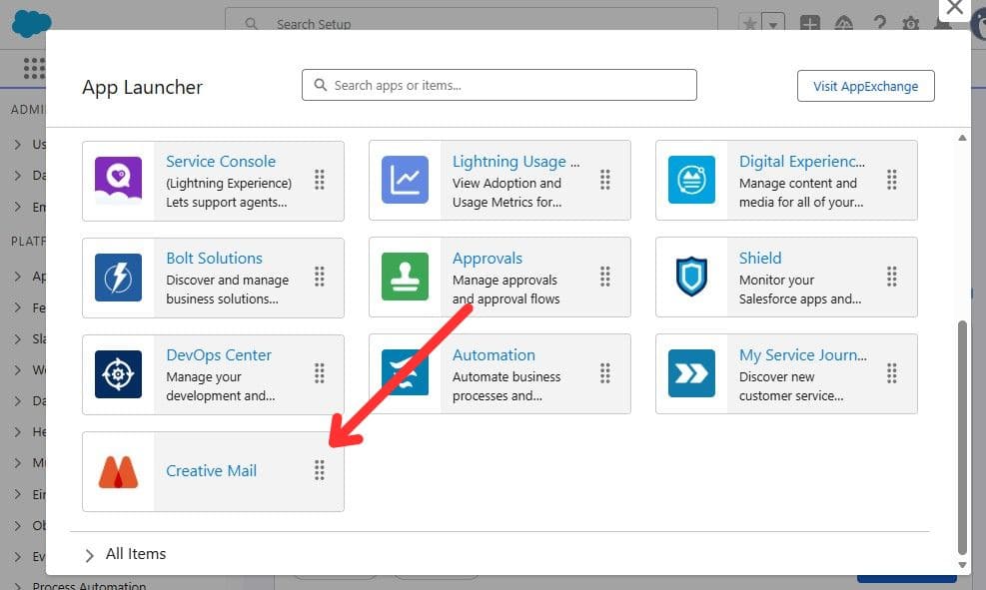Click the Search Setup field behind dialog
The width and height of the screenshot is (986, 590).
[471, 19]
